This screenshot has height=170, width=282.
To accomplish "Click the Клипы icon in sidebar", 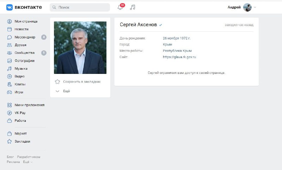I will [x=10, y=84].
